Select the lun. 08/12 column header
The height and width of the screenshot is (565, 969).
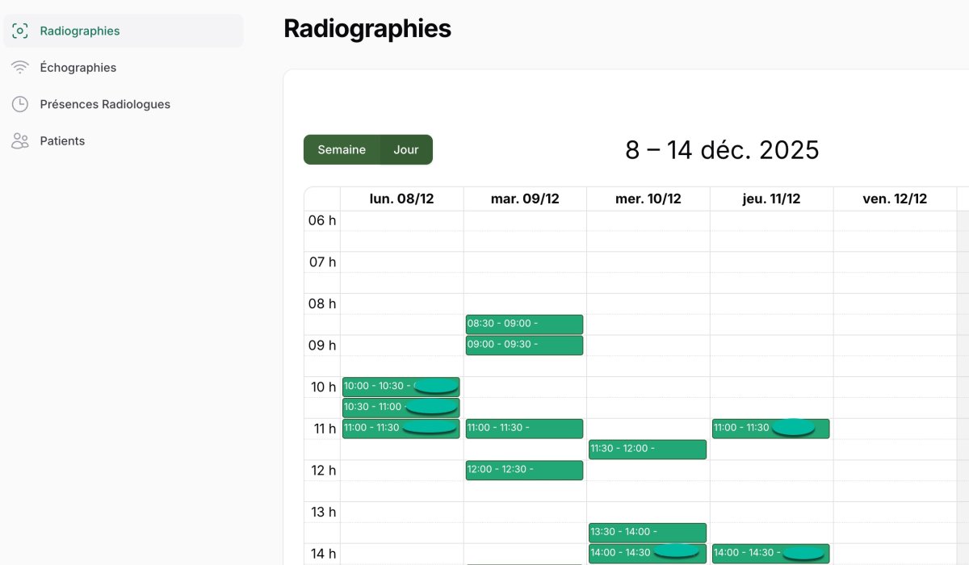pos(401,199)
